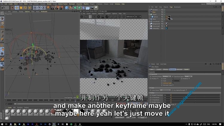224x126 pixels.
Task: Toggle enable checkmark for OctaneLight
Action: click(x=164, y=26)
